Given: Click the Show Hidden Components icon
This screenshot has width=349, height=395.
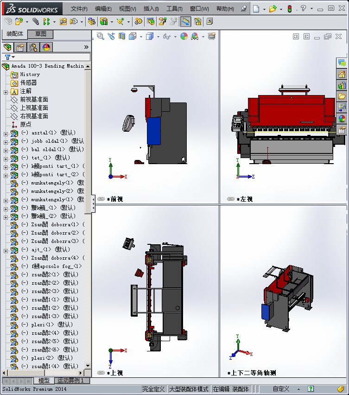Looking at the screenshot, I should [92, 21].
